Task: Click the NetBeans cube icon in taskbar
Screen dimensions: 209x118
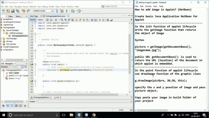Action: (86, 115)
